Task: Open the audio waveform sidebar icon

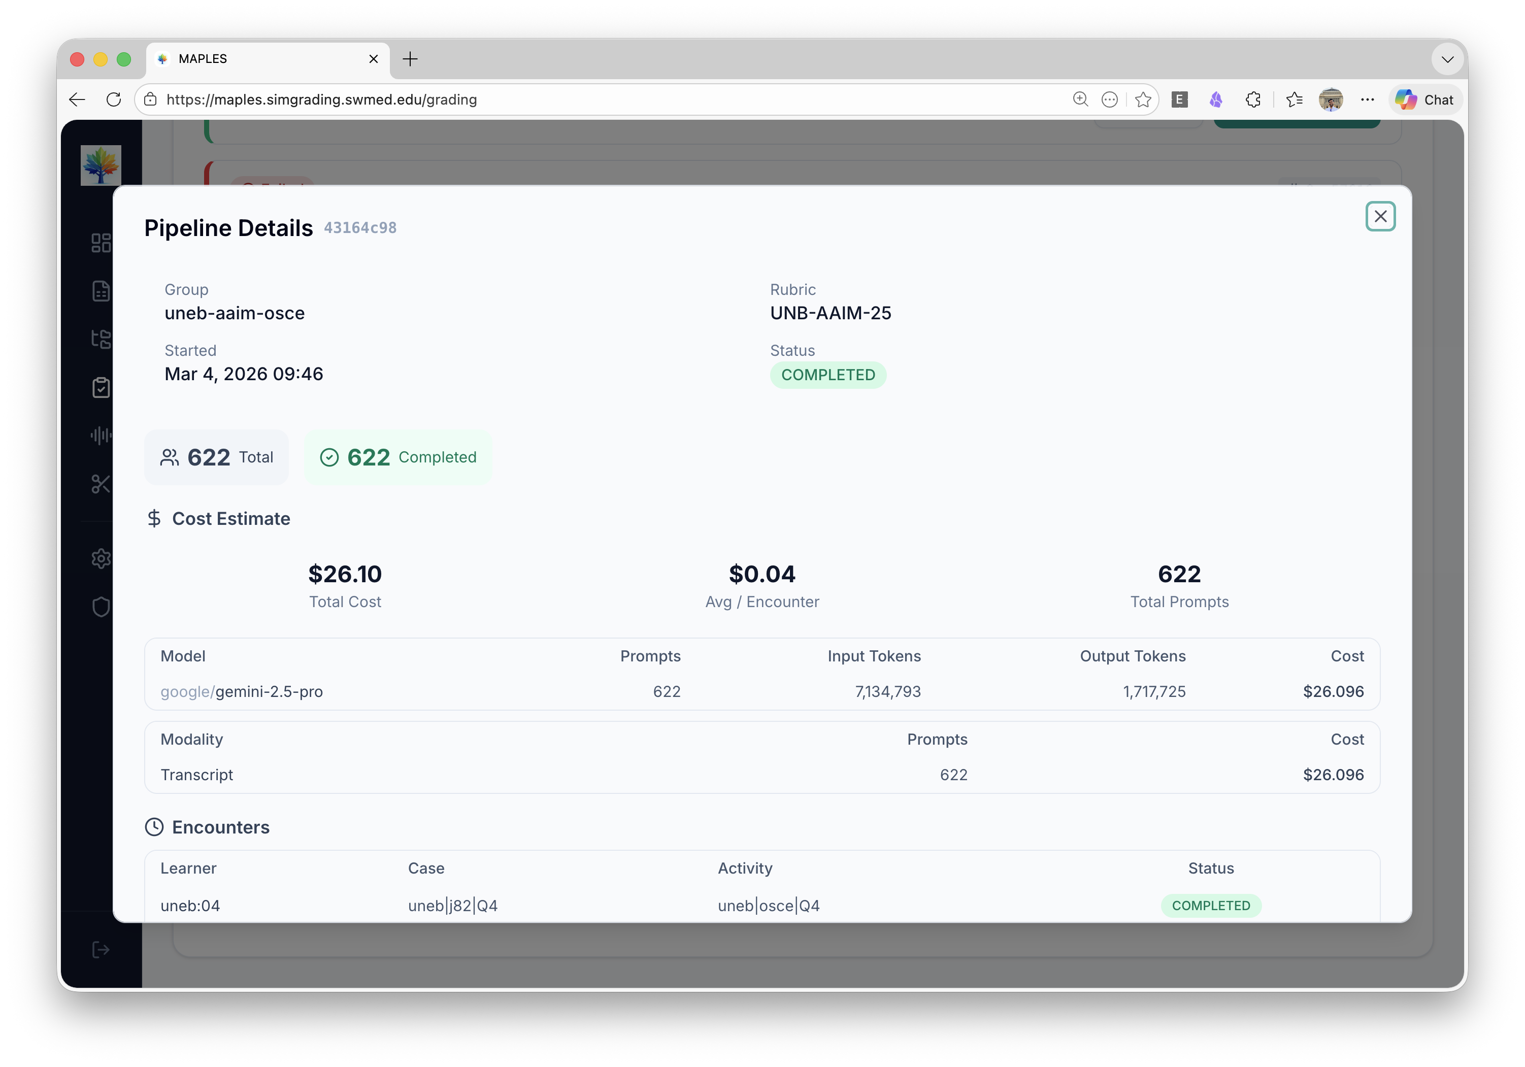Action: point(101,436)
